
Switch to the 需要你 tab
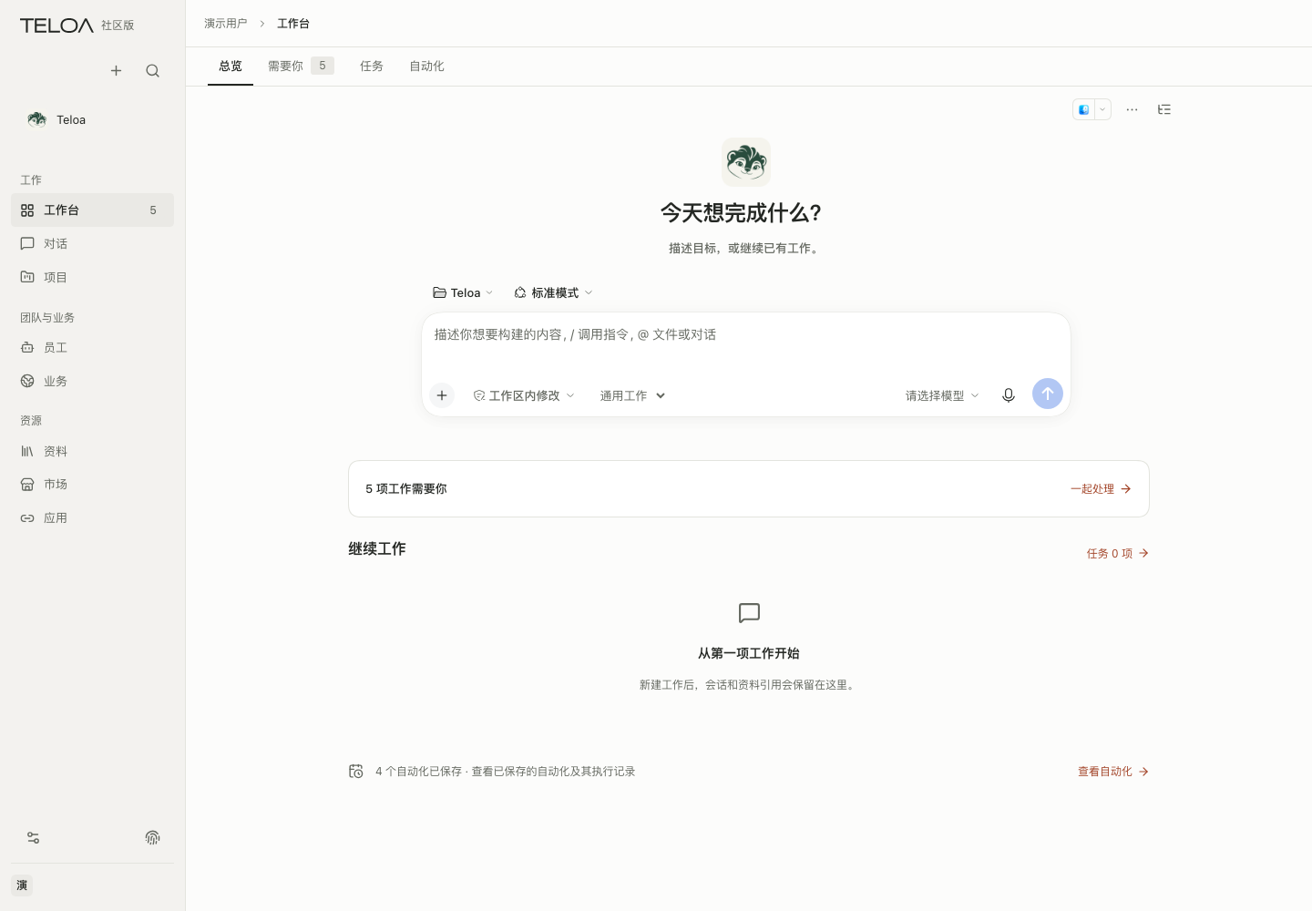coord(301,67)
